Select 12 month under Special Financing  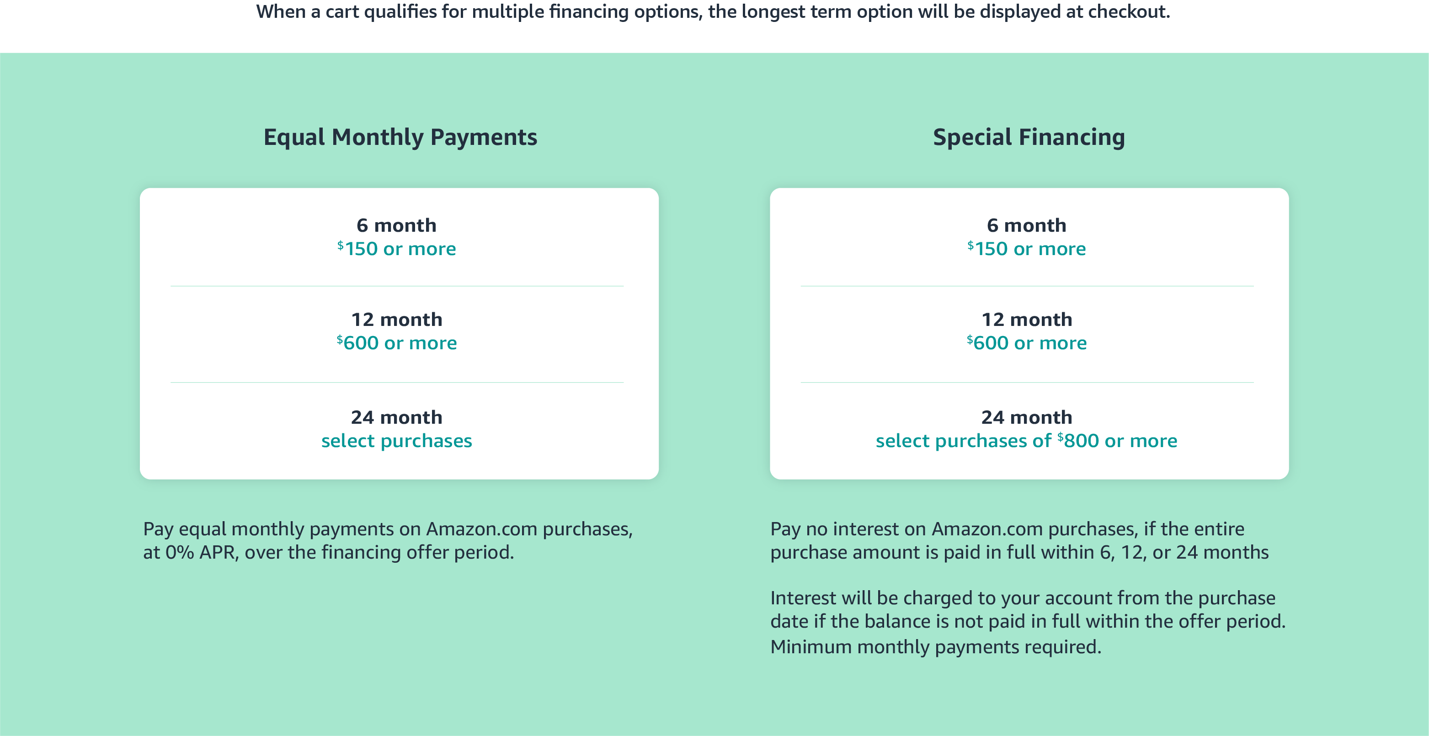pos(1026,320)
